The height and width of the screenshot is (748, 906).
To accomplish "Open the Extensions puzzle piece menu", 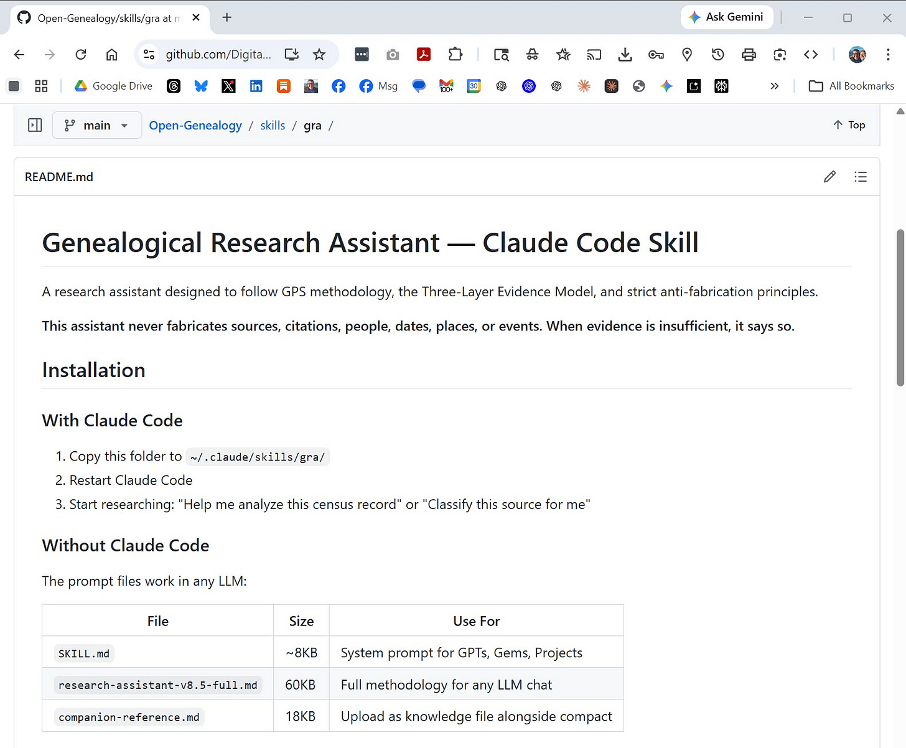I will pos(455,55).
